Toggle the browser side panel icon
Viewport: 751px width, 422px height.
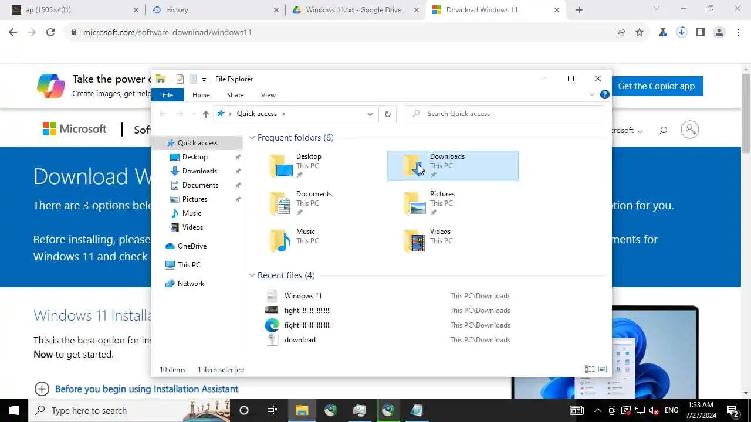coord(700,32)
